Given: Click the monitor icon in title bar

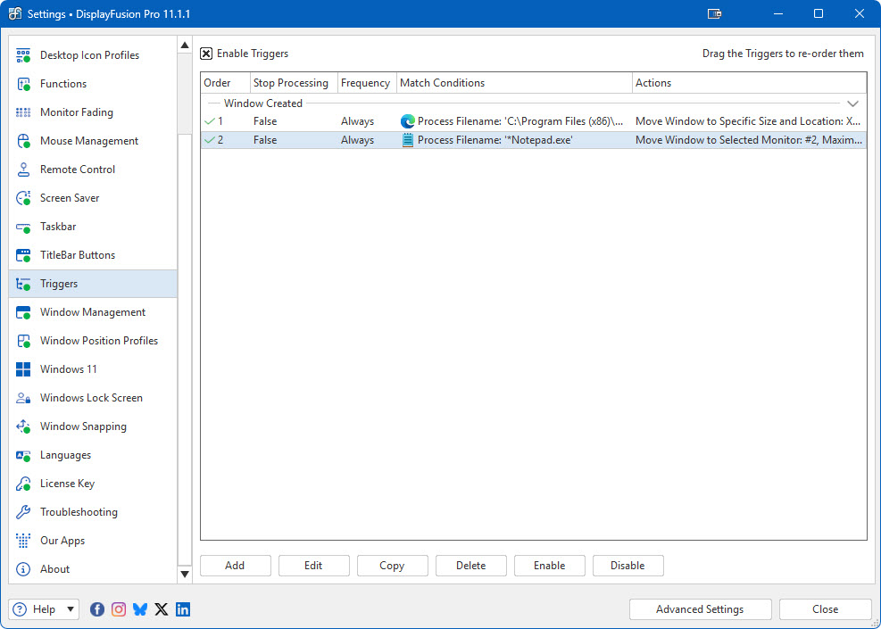Looking at the screenshot, I should [714, 14].
